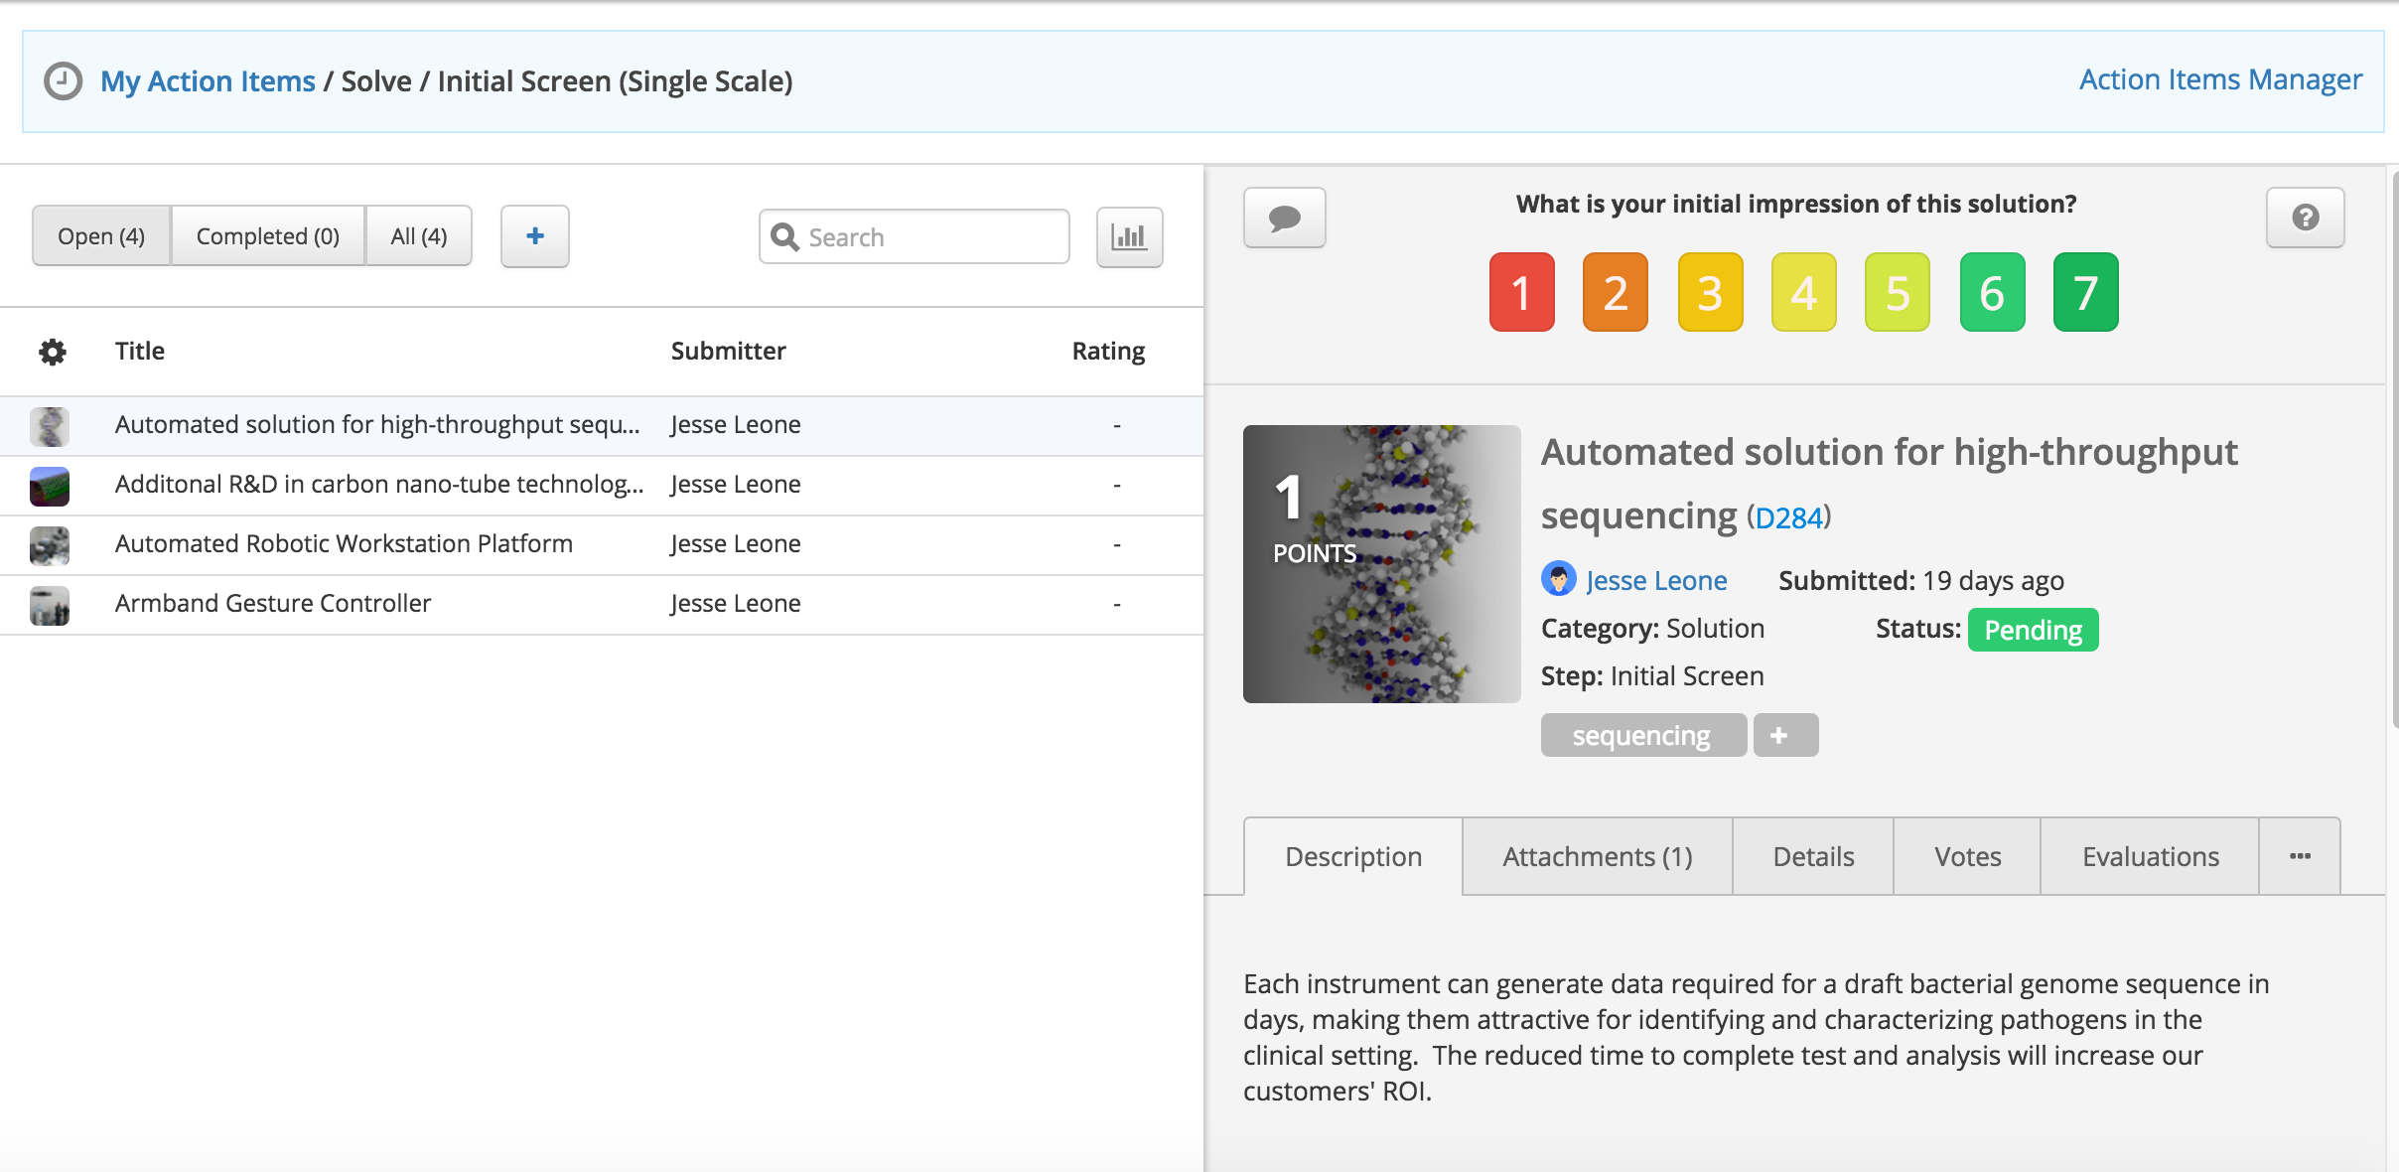Rate the solution 1
The width and height of the screenshot is (2399, 1172).
(x=1521, y=292)
